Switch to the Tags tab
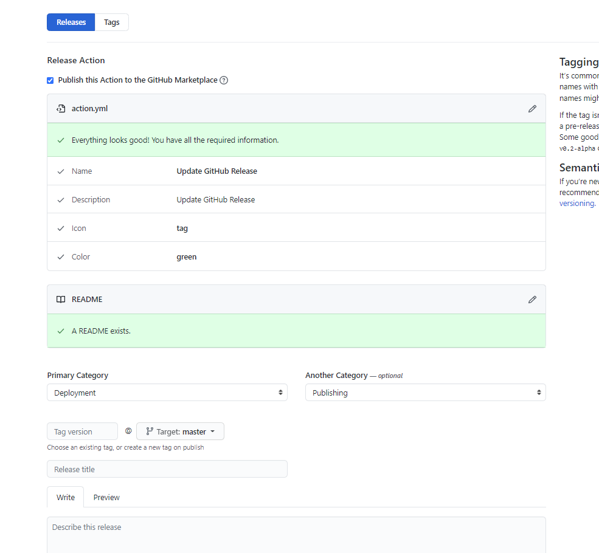This screenshot has width=599, height=553. (112, 22)
